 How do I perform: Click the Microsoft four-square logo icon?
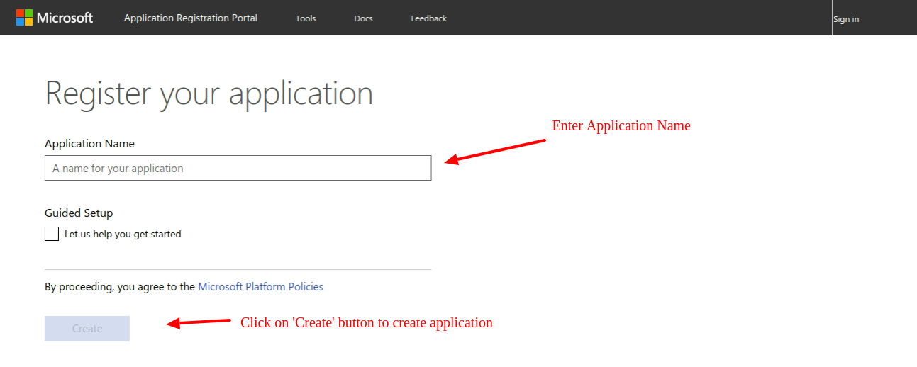pyautogui.click(x=24, y=18)
